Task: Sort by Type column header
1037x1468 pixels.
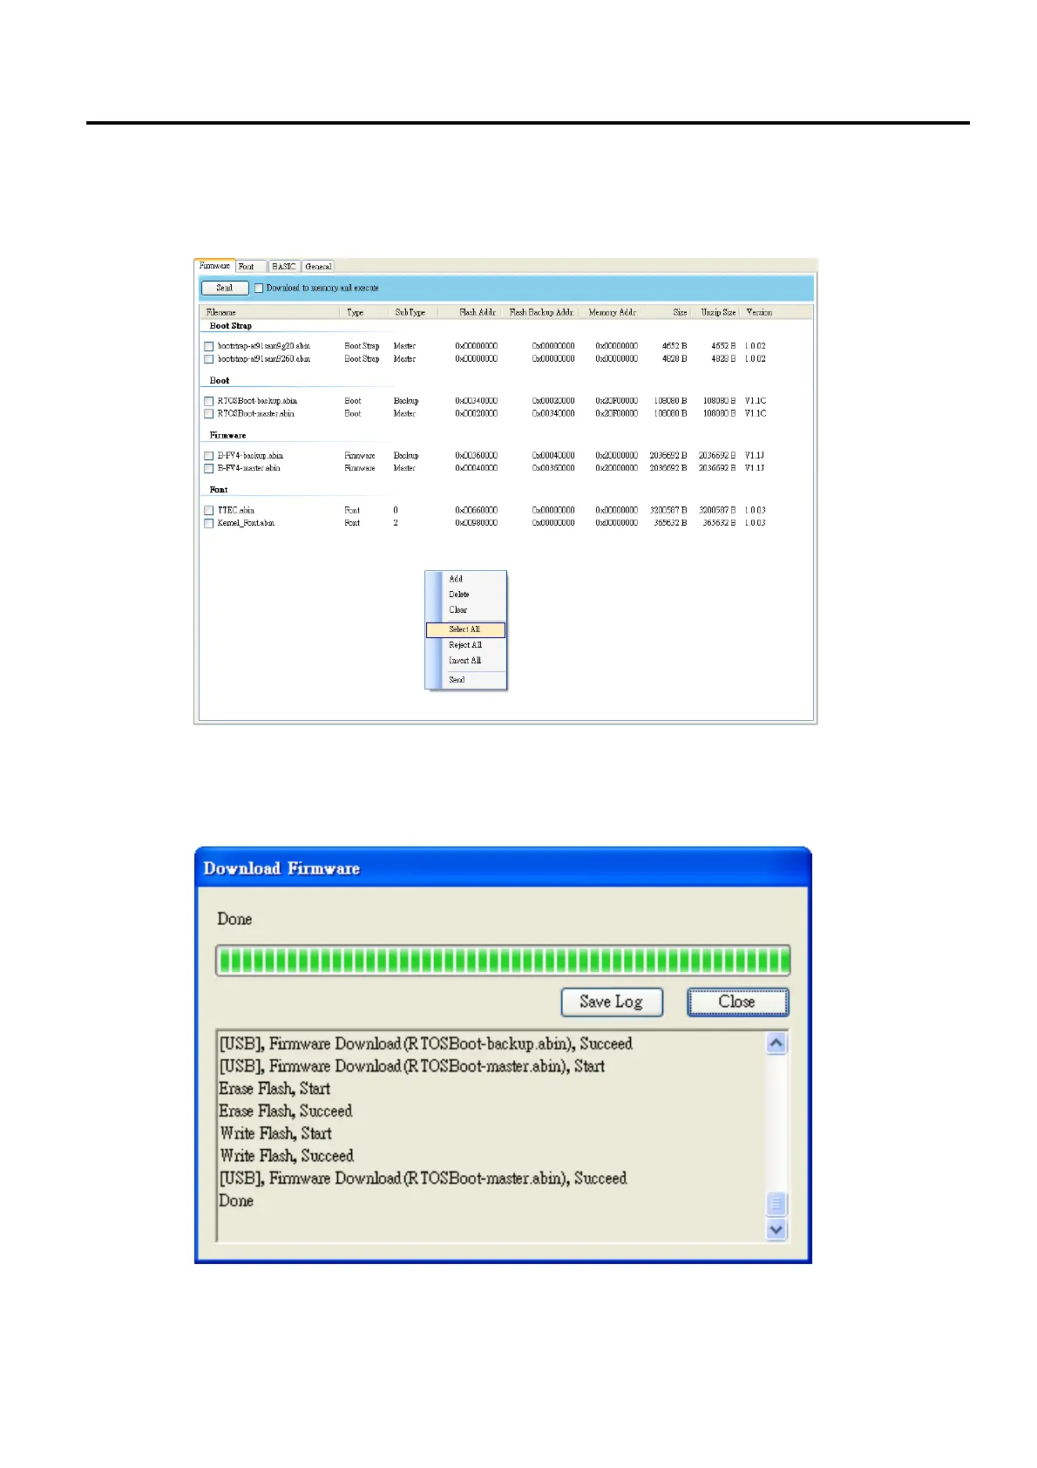Action: (364, 312)
